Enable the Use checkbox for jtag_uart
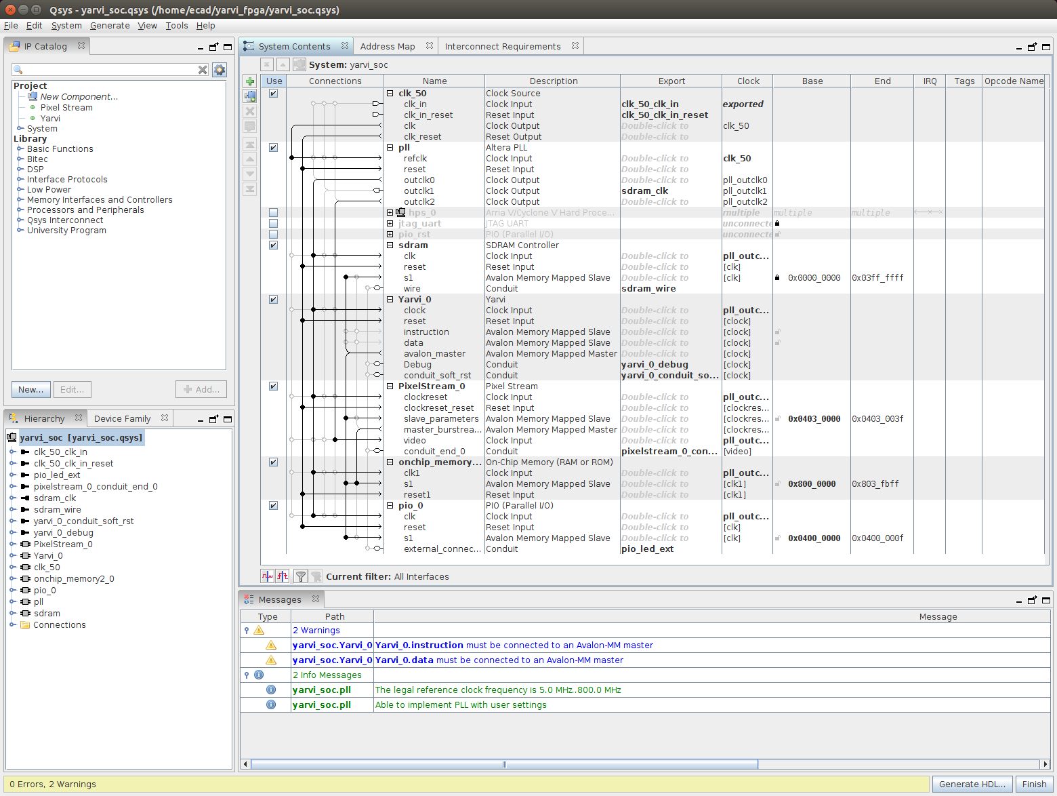 [273, 224]
